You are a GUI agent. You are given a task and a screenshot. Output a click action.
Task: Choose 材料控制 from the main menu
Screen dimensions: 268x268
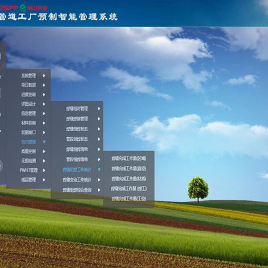coord(28,122)
